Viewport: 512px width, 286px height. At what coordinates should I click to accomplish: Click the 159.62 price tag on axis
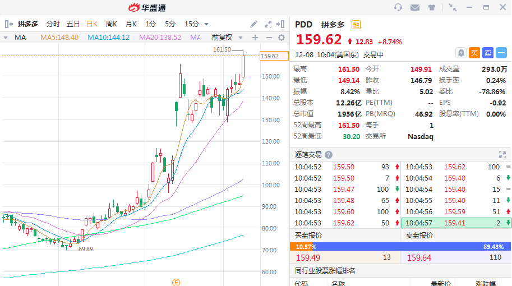[274, 56]
